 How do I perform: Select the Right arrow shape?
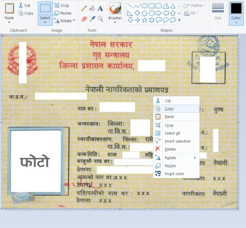[x=158, y=13]
